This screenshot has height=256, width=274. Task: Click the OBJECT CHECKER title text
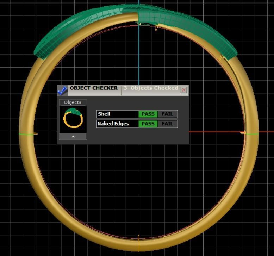pyautogui.click(x=94, y=88)
